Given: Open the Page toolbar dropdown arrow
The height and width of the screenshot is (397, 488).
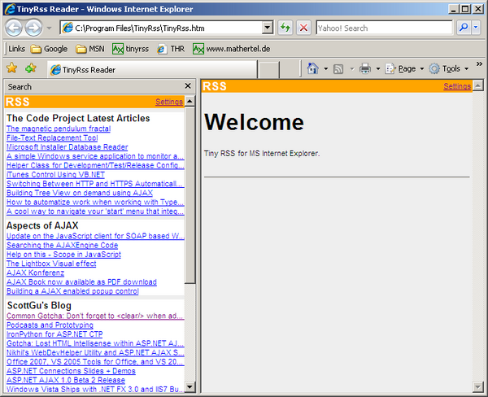Looking at the screenshot, I should click(x=422, y=68).
